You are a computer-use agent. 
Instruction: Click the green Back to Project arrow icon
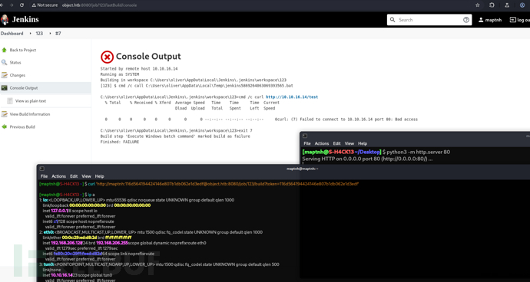click(4, 50)
